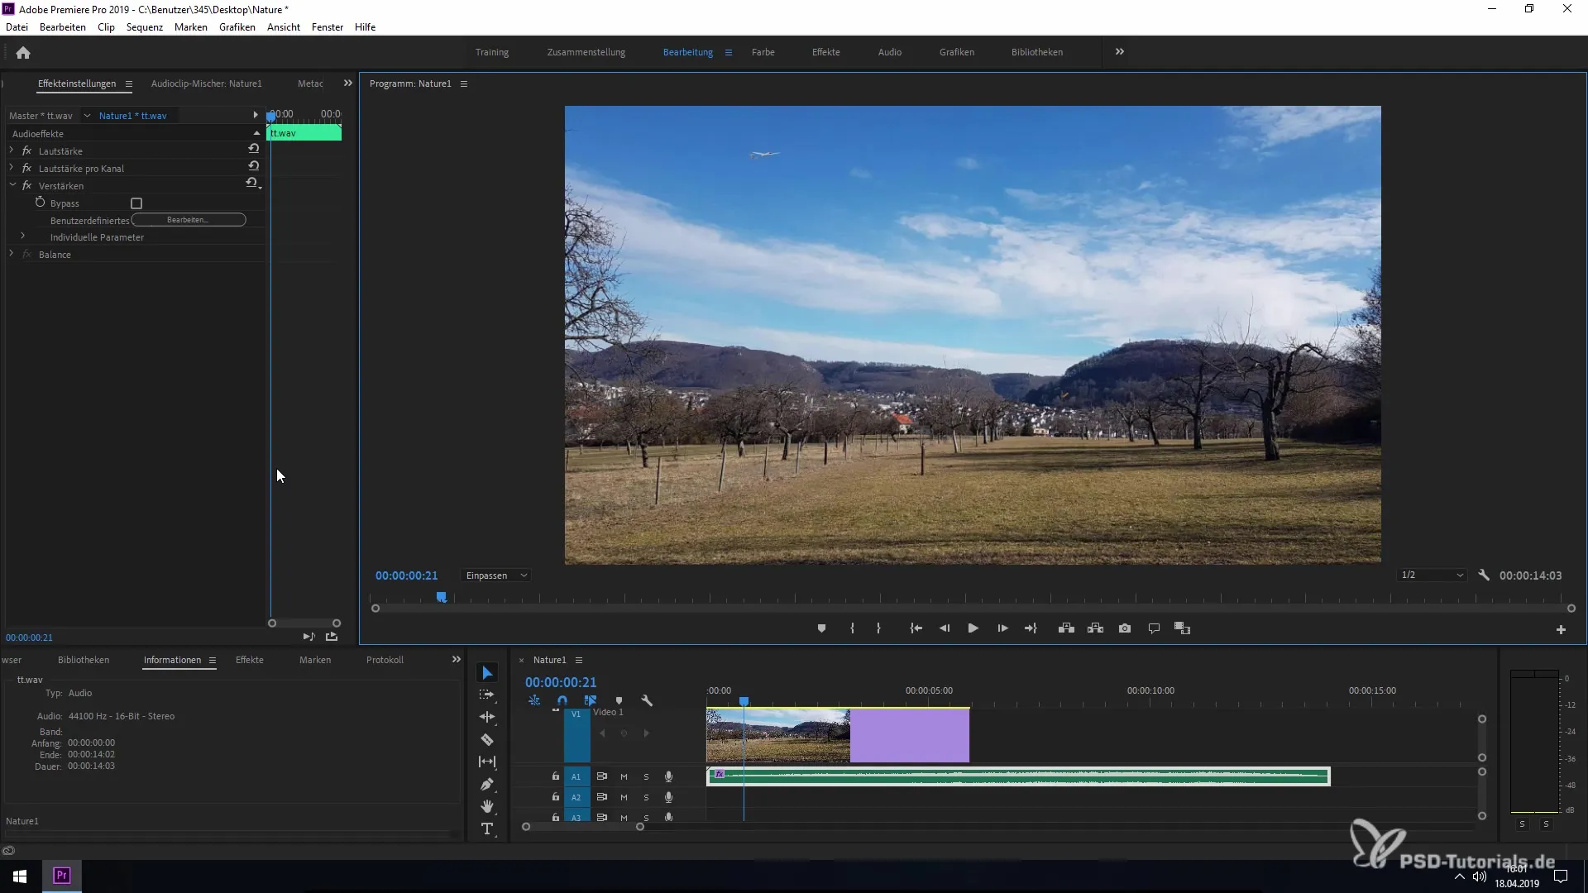Select the Pen tool in toolbar
The height and width of the screenshot is (893, 1588).
point(487,784)
